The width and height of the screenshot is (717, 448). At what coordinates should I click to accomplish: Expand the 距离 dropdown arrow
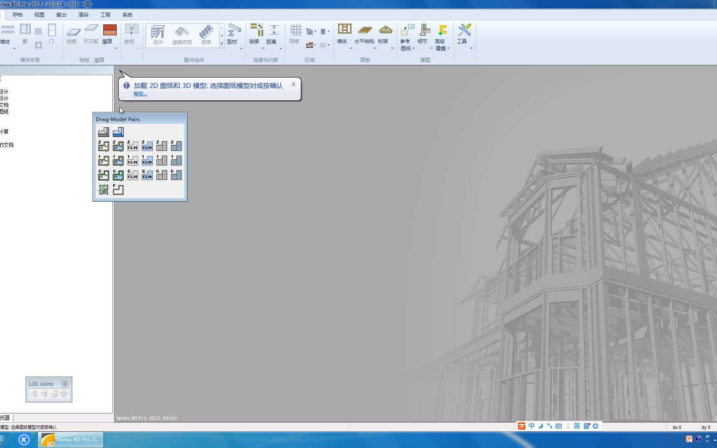280,49
